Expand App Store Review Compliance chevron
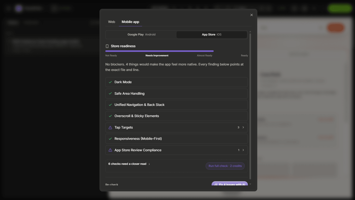 (243, 150)
